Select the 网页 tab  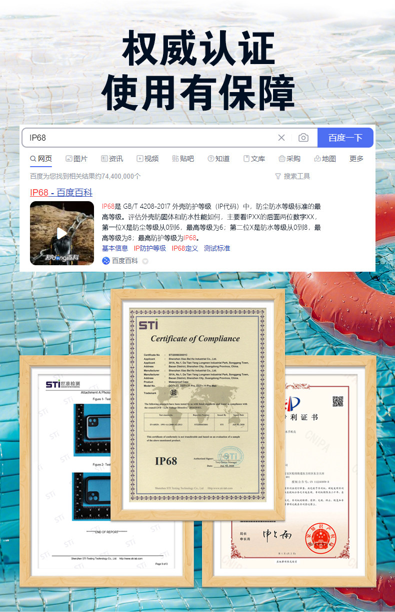click(x=41, y=159)
